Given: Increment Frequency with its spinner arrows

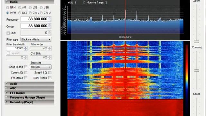Looking at the screenshot, I should click(49, 18).
